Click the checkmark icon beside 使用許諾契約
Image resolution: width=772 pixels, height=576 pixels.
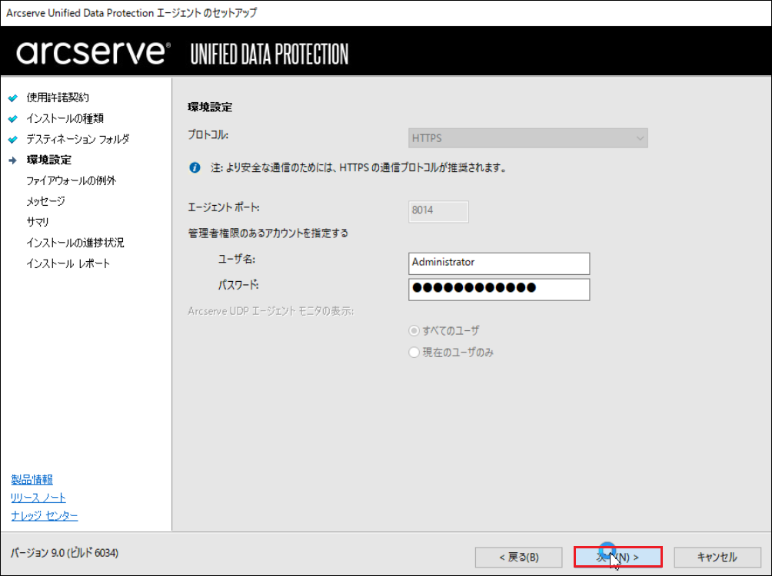tap(13, 98)
